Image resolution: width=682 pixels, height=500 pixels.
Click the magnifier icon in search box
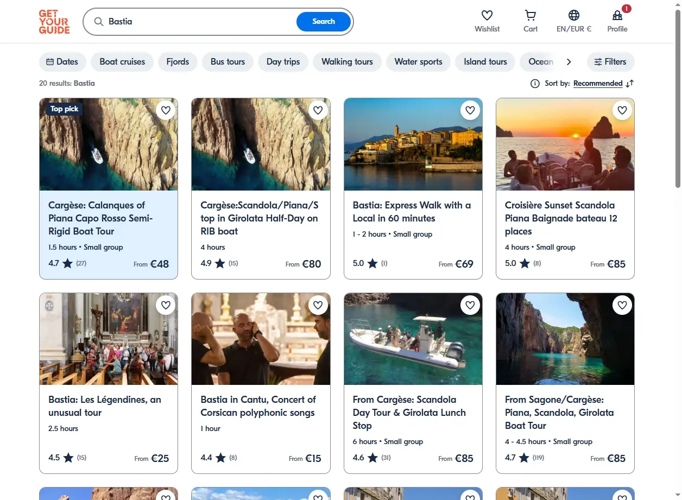pos(98,22)
